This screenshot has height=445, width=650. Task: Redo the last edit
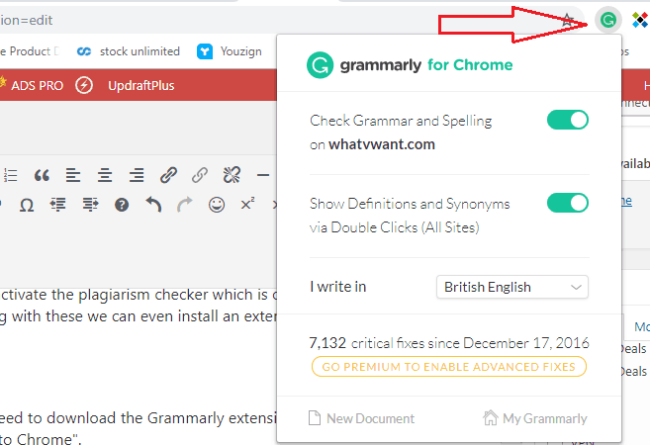pos(185,205)
